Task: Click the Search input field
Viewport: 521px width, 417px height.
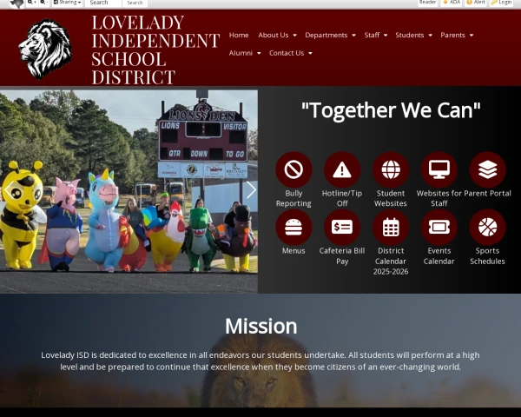Action: click(103, 3)
